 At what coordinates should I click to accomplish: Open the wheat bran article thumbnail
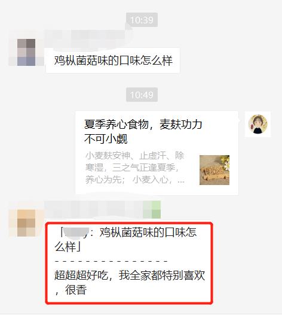[x=214, y=170]
